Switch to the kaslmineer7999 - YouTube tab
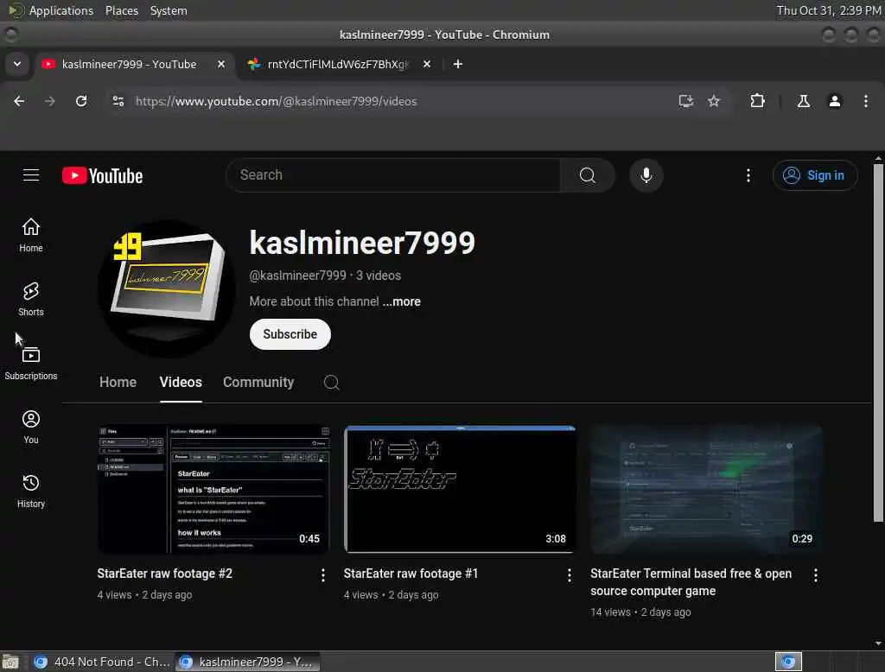885x672 pixels. tap(134, 64)
